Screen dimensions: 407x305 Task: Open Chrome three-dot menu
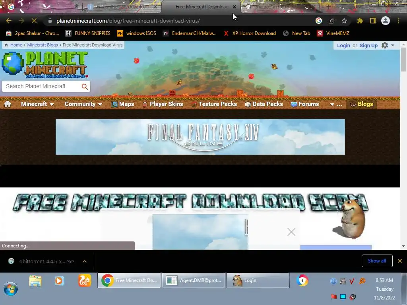tap(398, 21)
